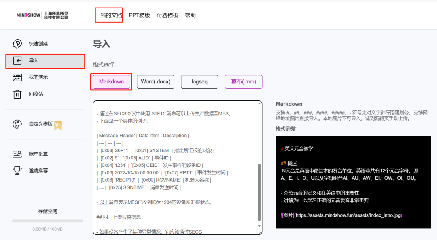Select the Markdown import format

pyautogui.click(x=111, y=81)
